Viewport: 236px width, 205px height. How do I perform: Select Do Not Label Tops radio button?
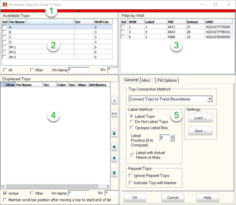tap(132, 122)
